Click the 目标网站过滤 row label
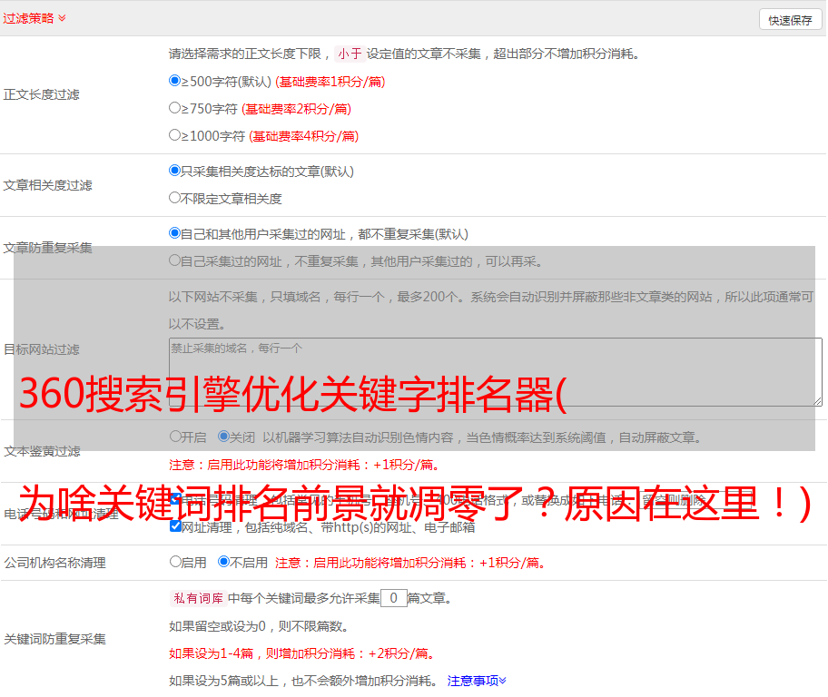The width and height of the screenshot is (828, 697). pyautogui.click(x=41, y=349)
